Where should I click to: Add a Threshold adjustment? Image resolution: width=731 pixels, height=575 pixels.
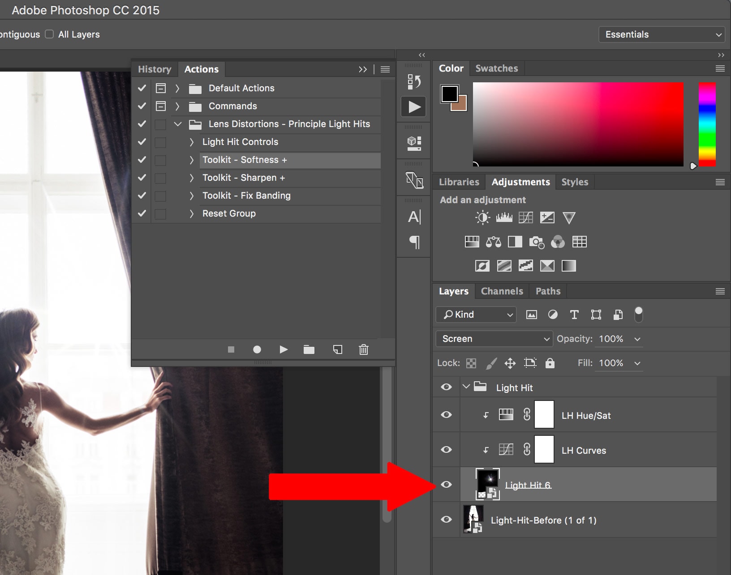(x=525, y=266)
